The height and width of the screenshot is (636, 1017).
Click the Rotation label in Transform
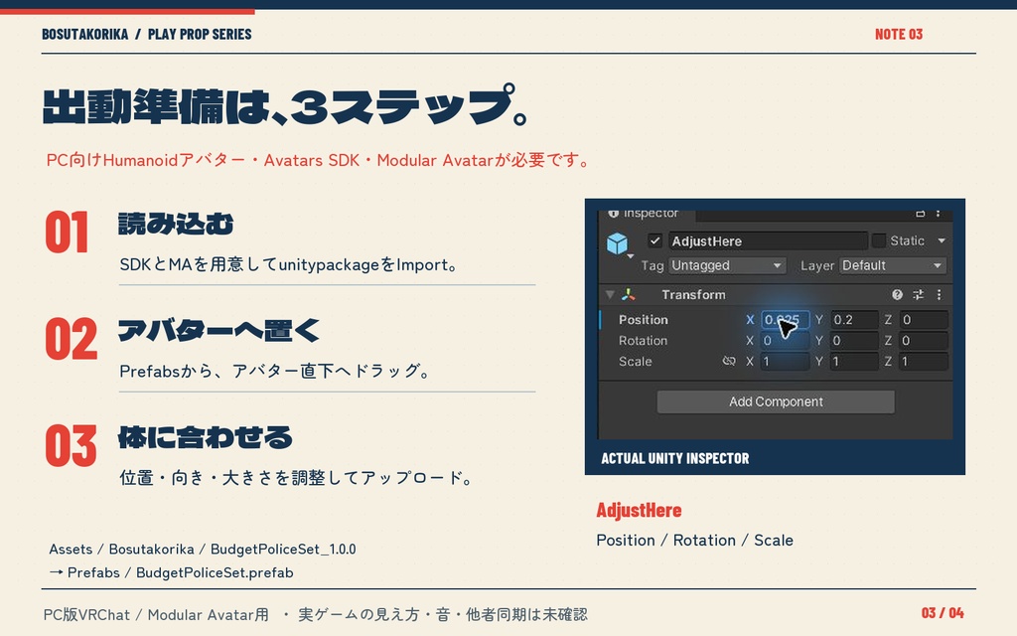643,341
